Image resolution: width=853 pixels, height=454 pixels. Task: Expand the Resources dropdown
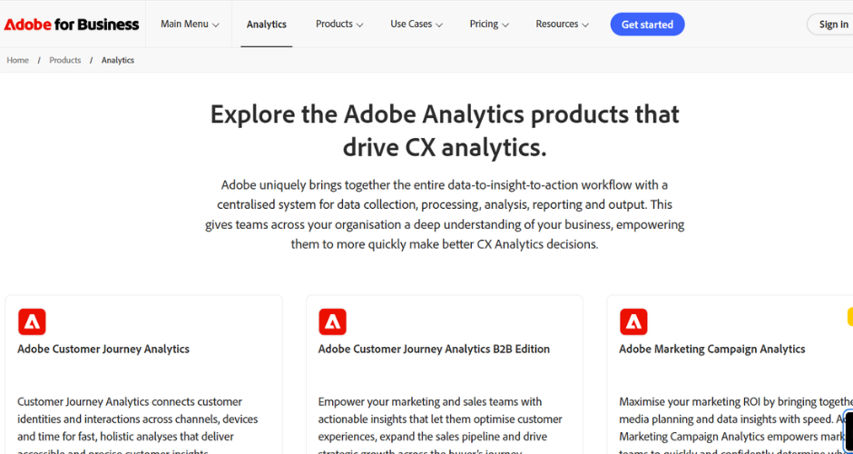pyautogui.click(x=562, y=24)
